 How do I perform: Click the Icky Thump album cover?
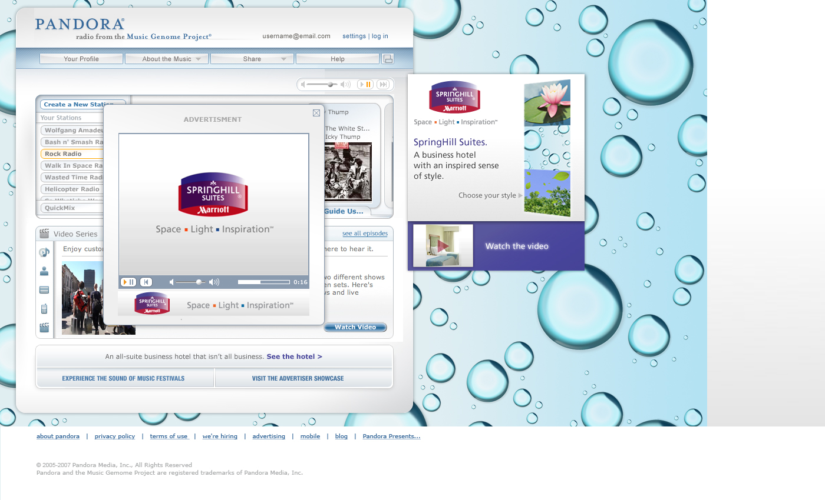348,172
